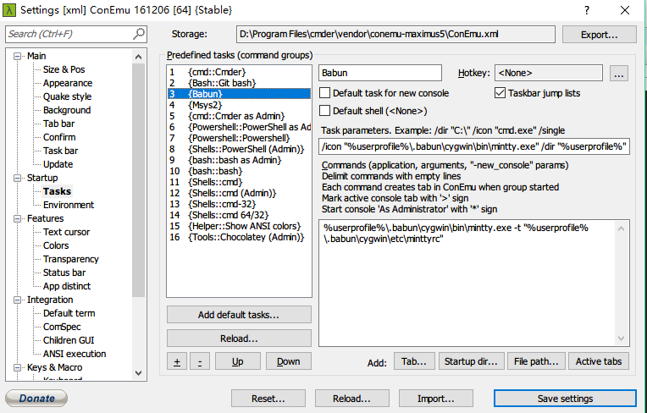Select task {Tools::Chocolatey (Admin)}
The width and height of the screenshot is (647, 413).
(x=239, y=237)
